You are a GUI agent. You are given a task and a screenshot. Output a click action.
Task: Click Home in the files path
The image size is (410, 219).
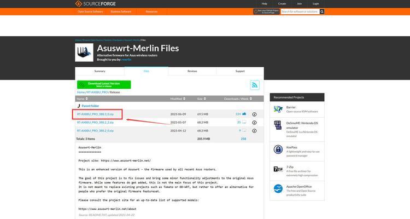click(x=81, y=92)
